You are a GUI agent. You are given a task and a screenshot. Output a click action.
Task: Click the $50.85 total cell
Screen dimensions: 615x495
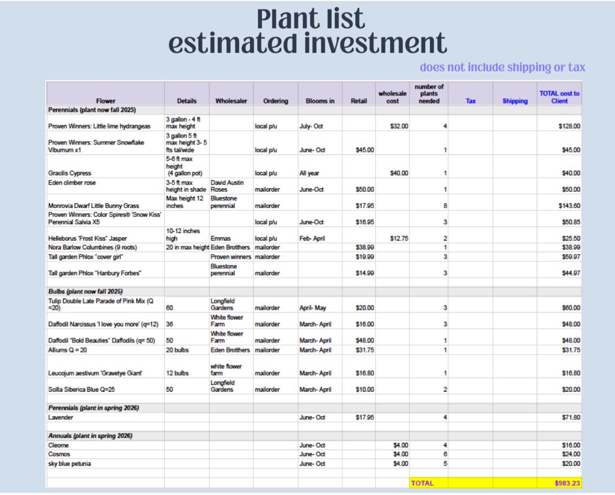[559, 219]
